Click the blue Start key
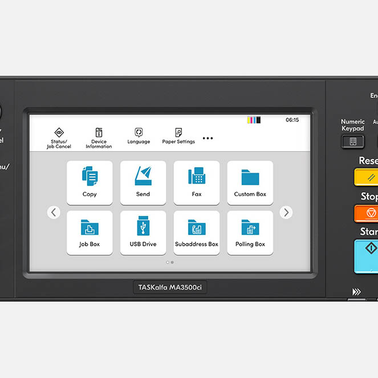Image resolution: width=378 pixels, height=378 pixels. 366,257
